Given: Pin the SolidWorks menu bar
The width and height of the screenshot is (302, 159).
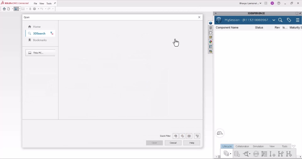Looking at the screenshot, I should [x=55, y=3].
